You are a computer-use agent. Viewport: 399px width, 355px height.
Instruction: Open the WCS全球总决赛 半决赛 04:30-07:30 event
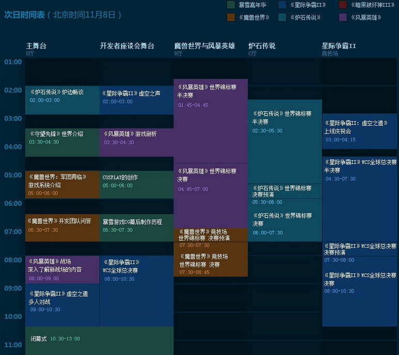pos(359,199)
